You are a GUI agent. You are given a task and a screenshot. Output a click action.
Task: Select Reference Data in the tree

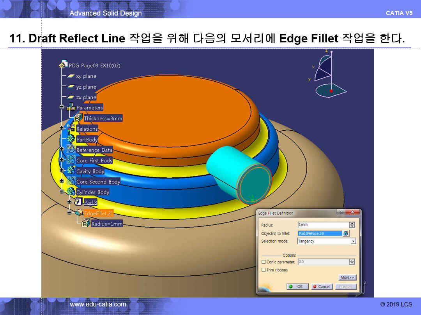tap(94, 150)
